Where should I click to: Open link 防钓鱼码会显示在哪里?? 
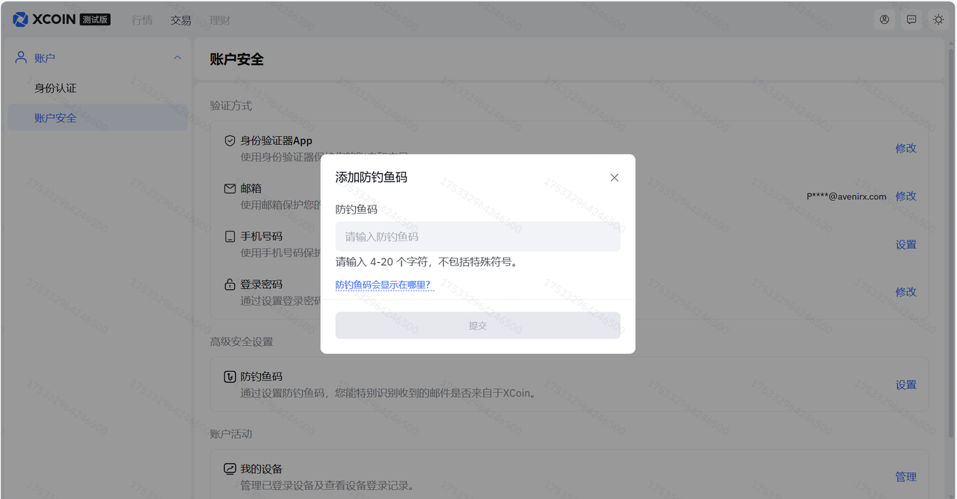coord(384,285)
